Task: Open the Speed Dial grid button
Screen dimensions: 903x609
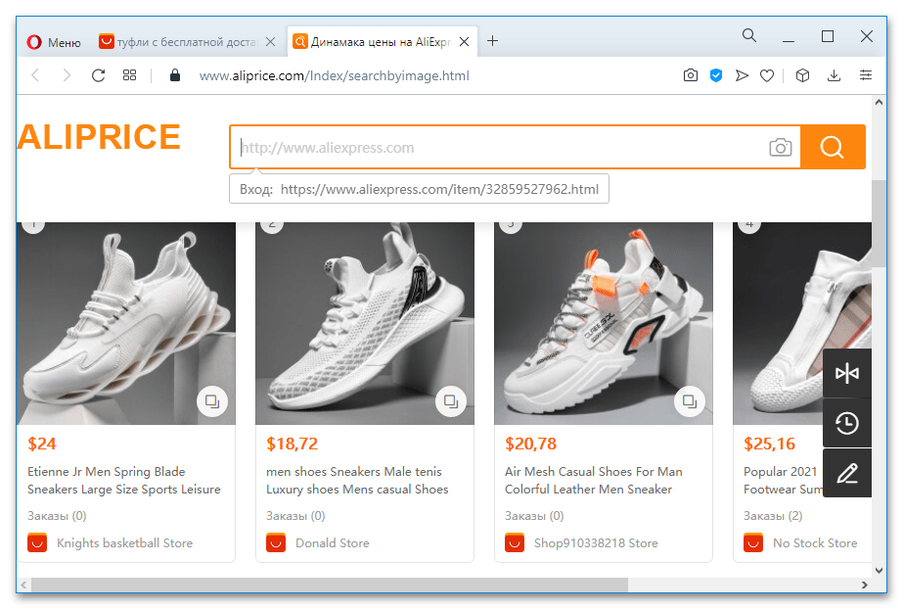Action: pyautogui.click(x=129, y=75)
